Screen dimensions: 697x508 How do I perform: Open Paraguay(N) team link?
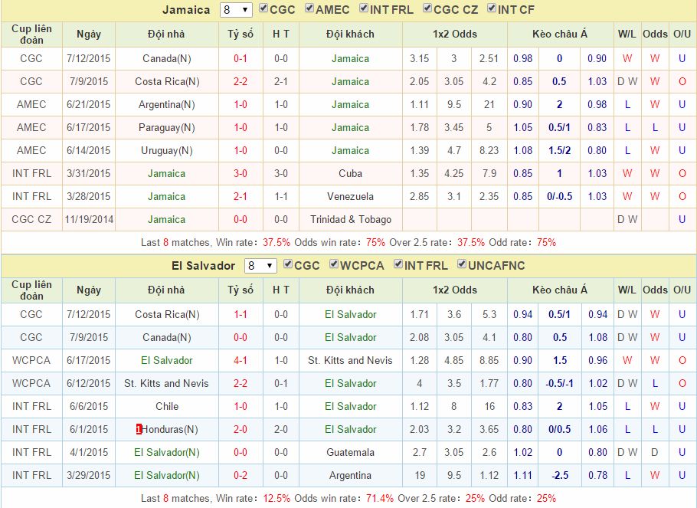(x=167, y=128)
